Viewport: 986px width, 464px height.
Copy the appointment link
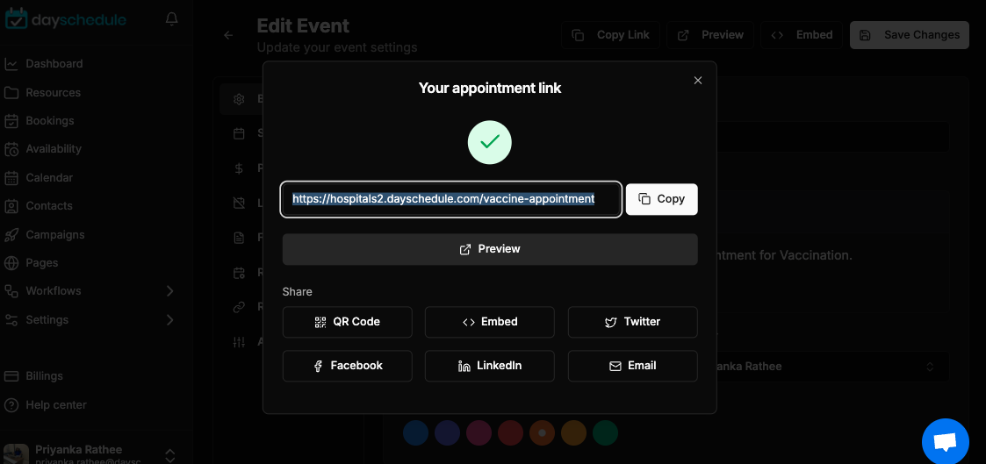pos(661,199)
